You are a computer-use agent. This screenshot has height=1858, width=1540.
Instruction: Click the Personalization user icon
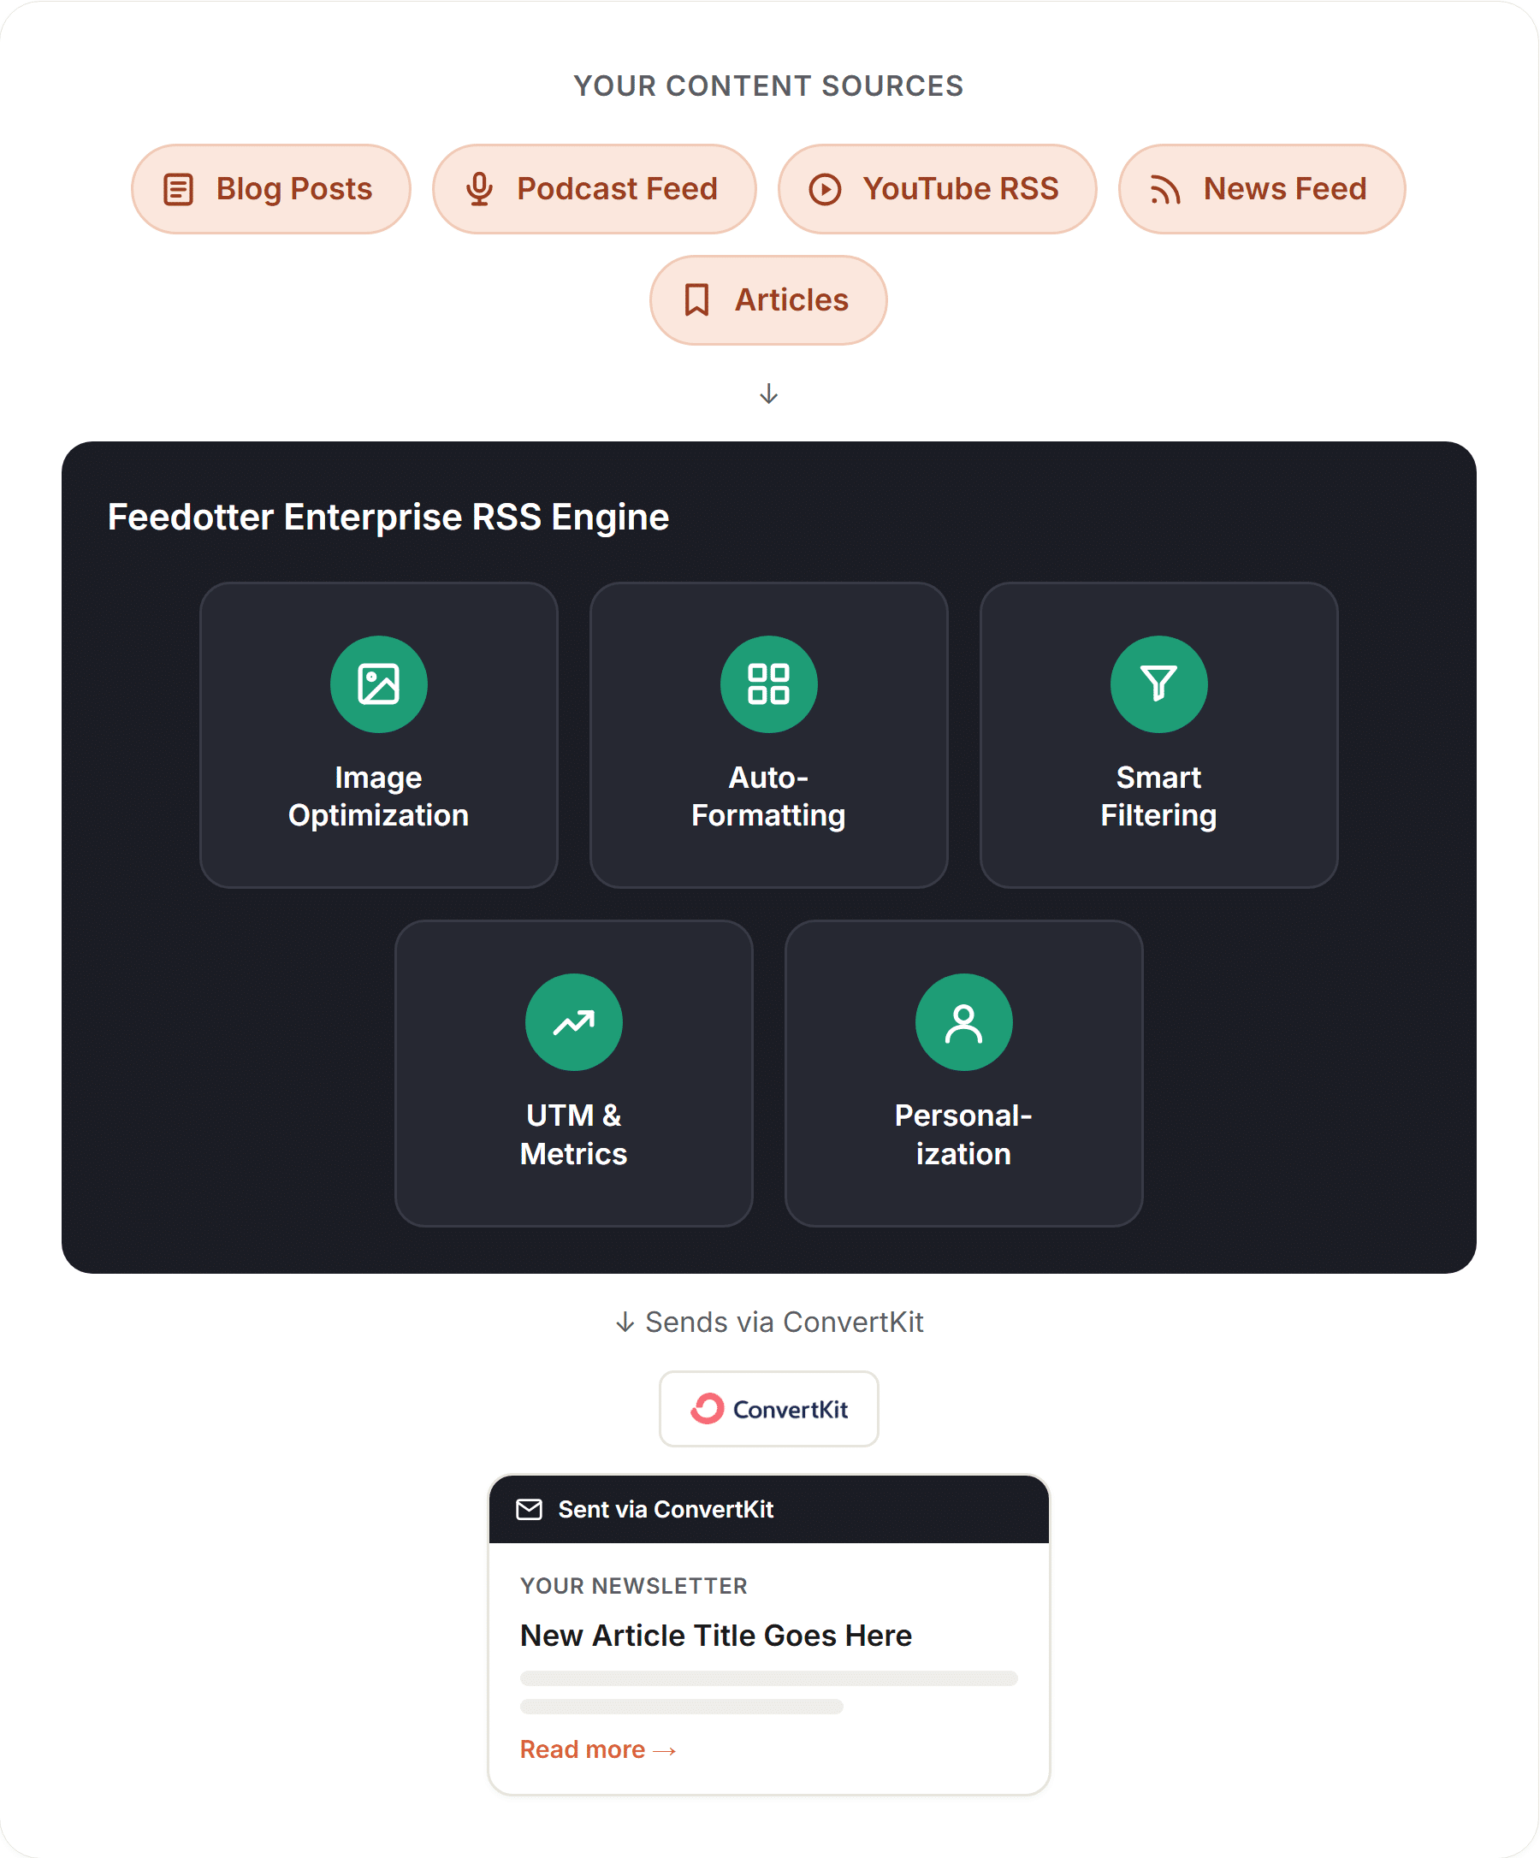pos(964,1022)
